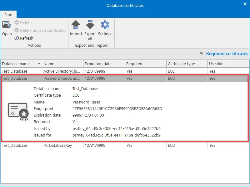Collapse the Password Reset certificate row
The height and width of the screenshot is (187, 250).
tap(125, 79)
